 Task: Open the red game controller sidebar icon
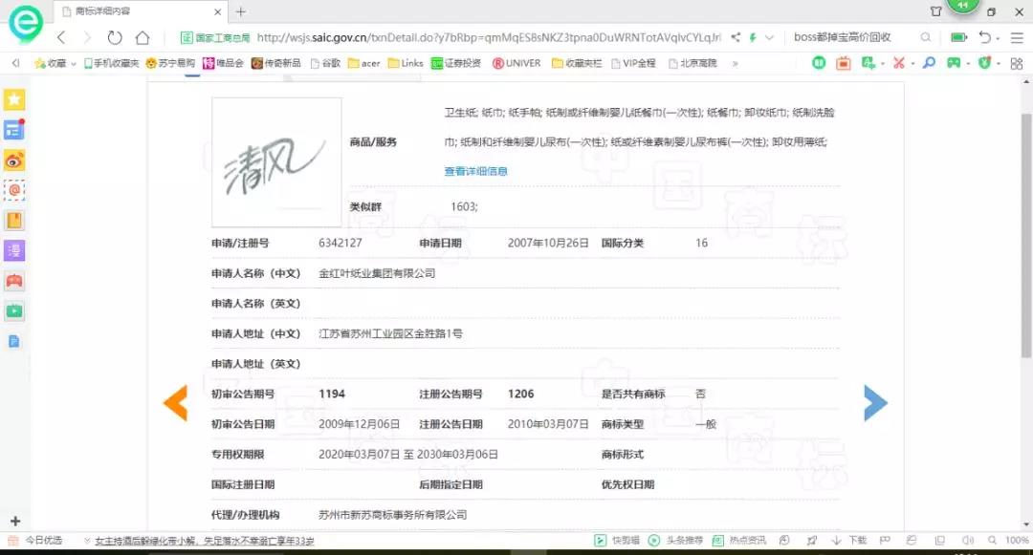click(13, 281)
